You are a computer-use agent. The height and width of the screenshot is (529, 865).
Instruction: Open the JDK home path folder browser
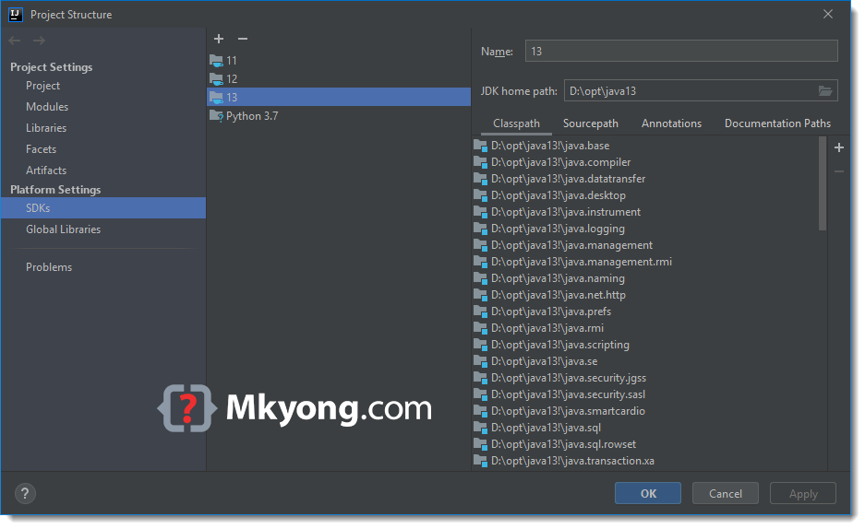824,91
